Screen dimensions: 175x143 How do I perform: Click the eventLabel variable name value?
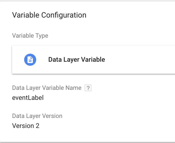coord(28,98)
